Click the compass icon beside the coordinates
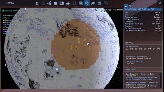Viewport: 164px width, 92px height. click(x=110, y=10)
